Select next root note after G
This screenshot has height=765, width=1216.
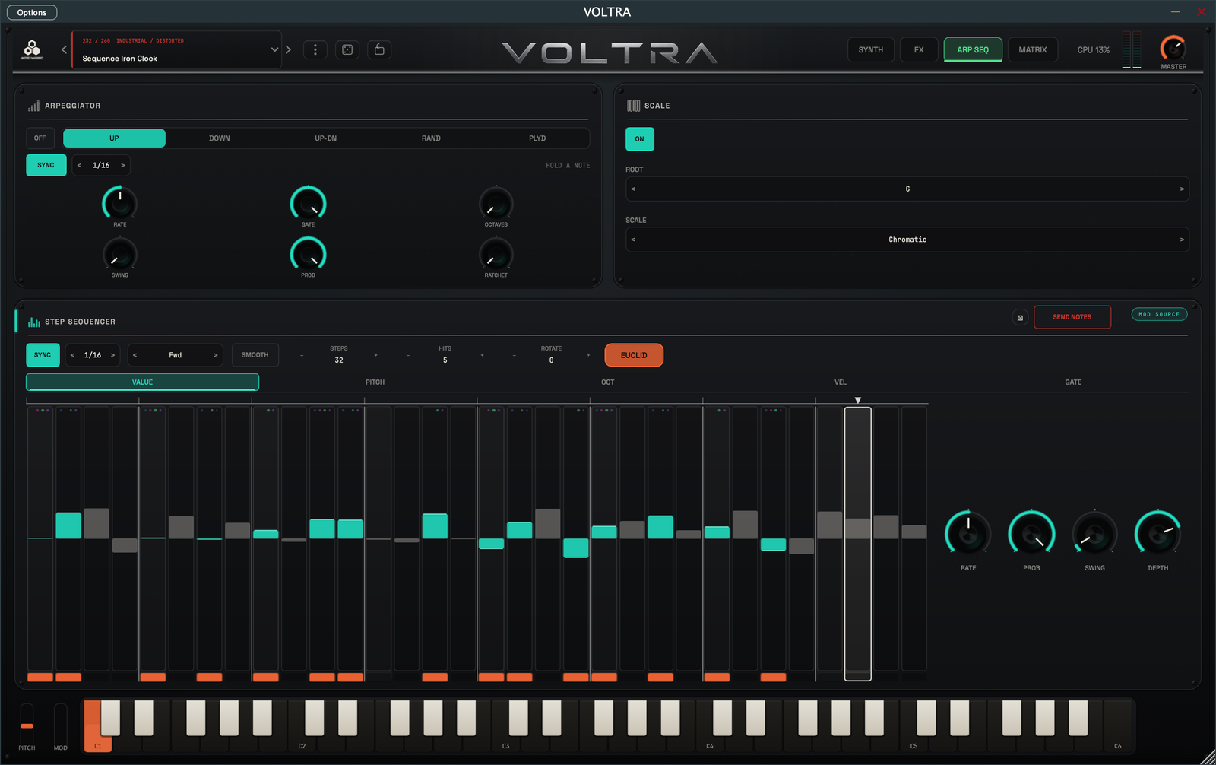tap(1182, 189)
